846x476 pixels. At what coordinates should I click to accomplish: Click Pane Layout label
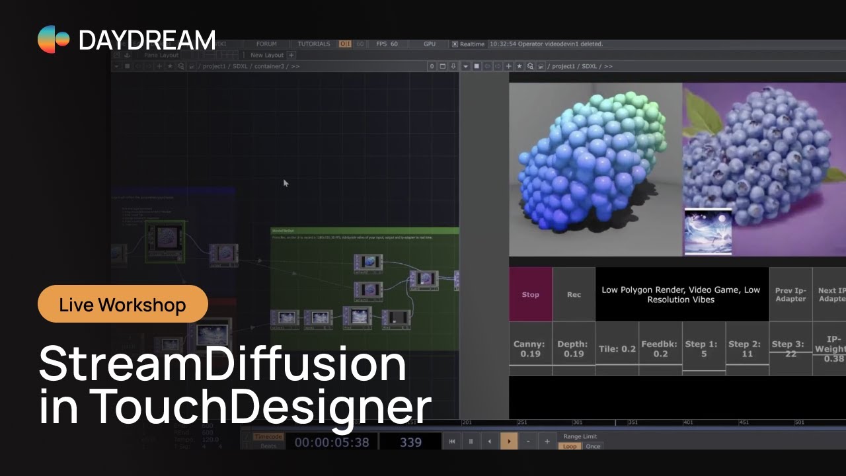(x=161, y=55)
